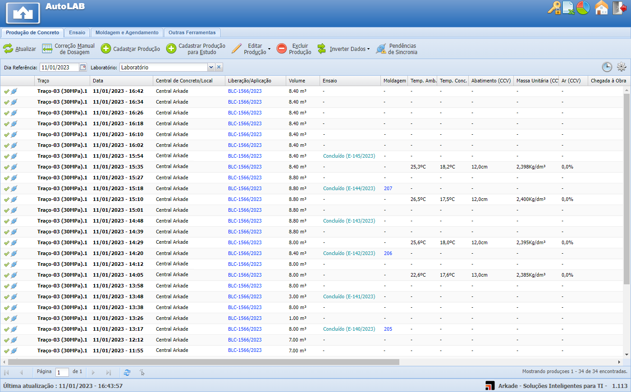Open the key and lock icon

(x=554, y=8)
